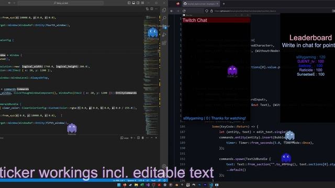Image resolution: width=335 pixels, height=188 pixels.
Task: Open VS Code from the taskbar
Action: point(211,185)
